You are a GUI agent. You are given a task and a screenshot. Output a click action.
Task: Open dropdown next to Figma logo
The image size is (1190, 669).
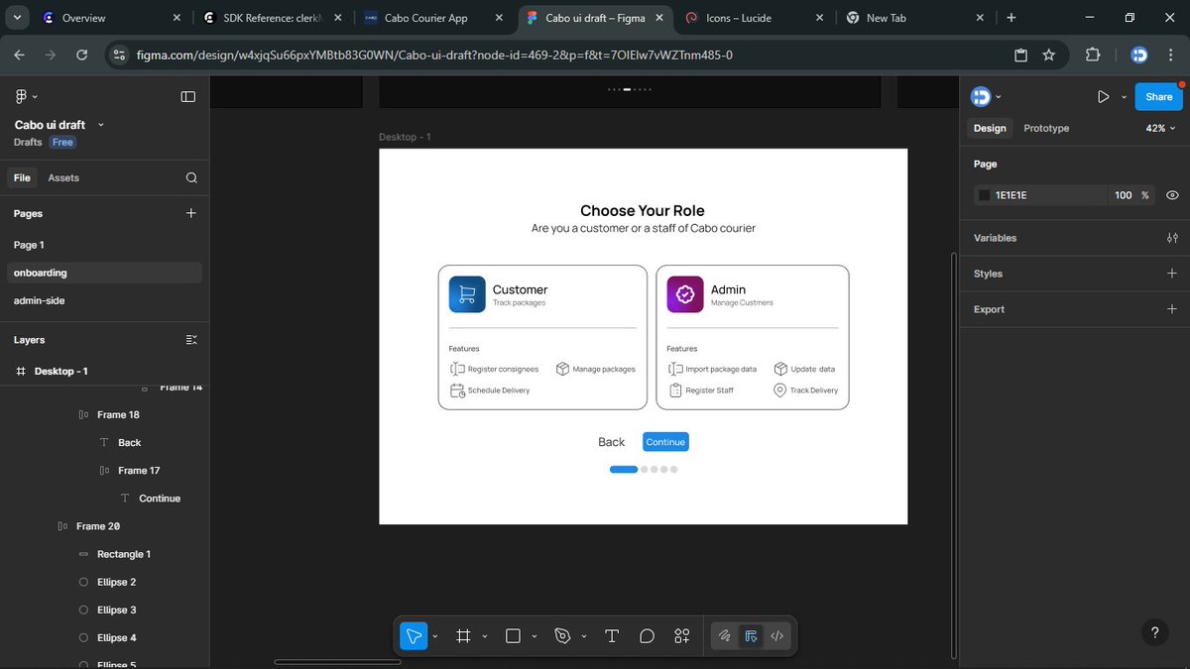(x=35, y=97)
